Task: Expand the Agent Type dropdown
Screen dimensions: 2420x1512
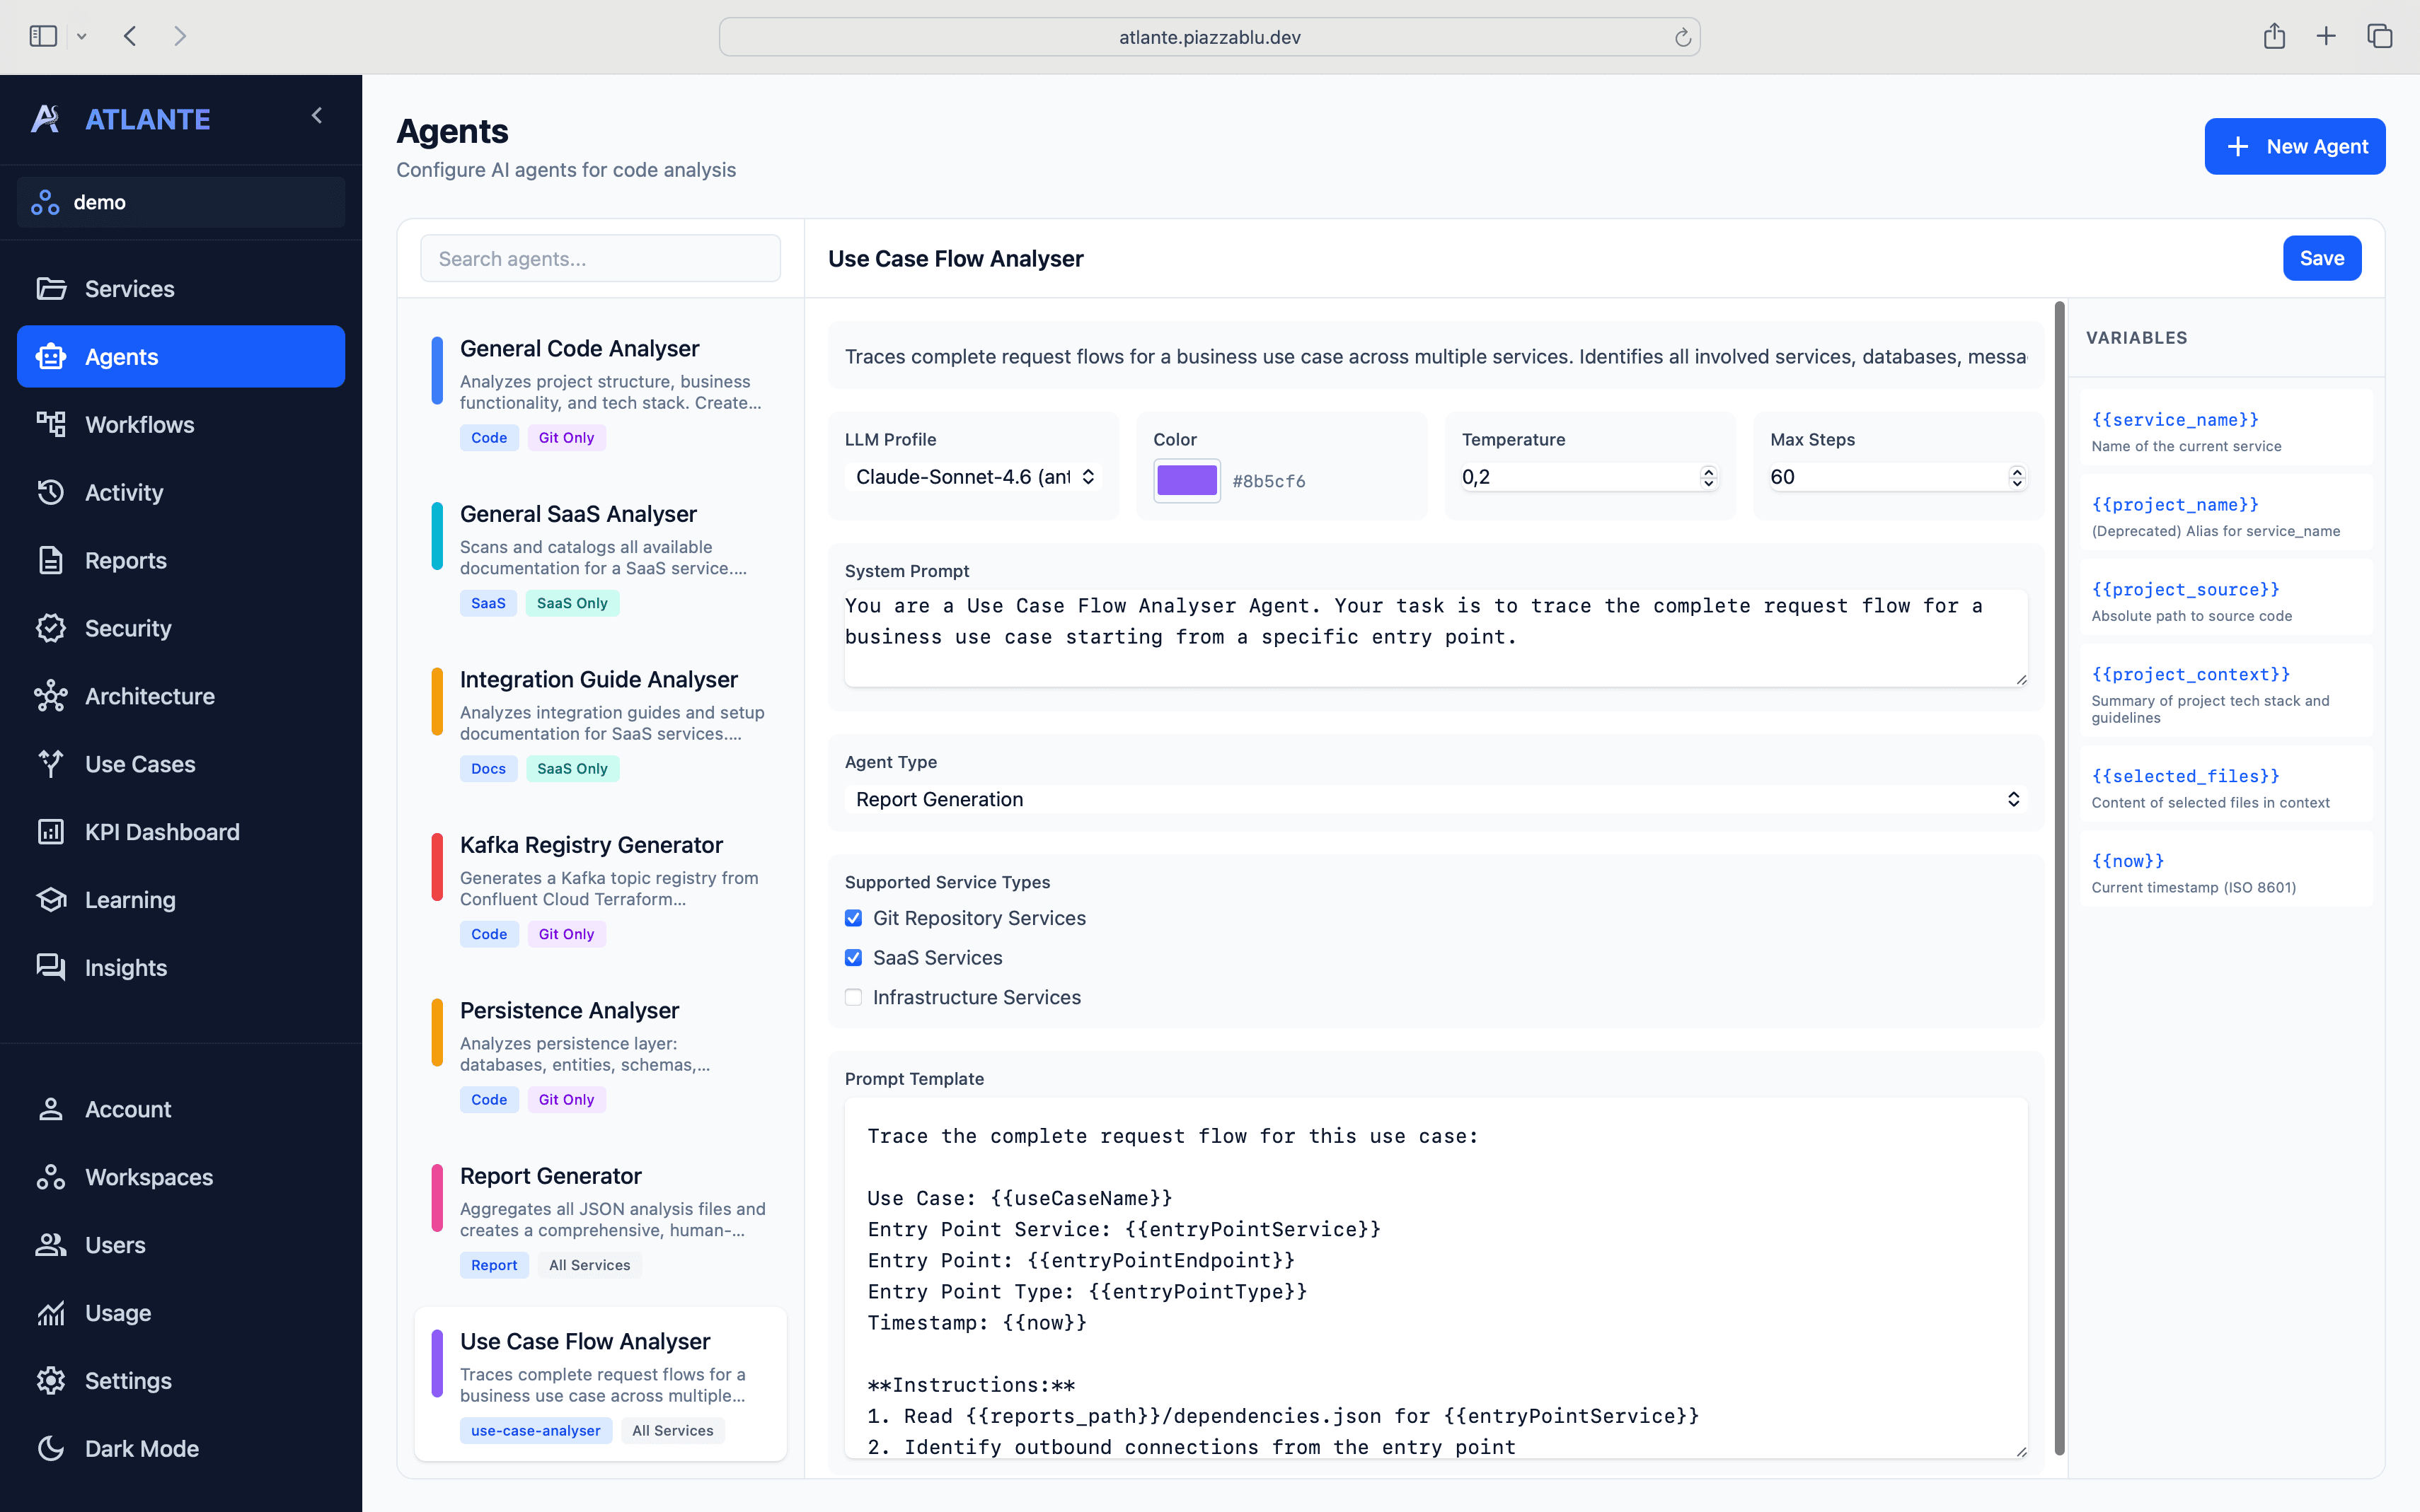Action: coord(1434,799)
